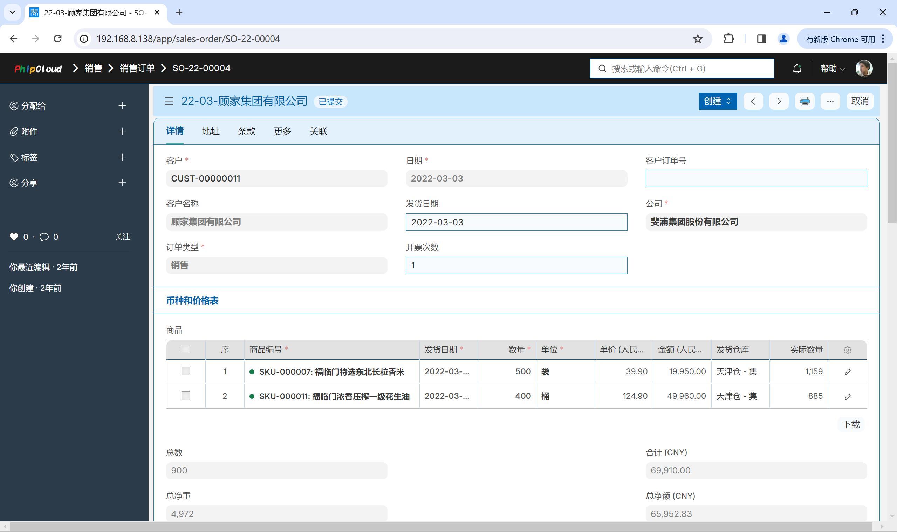Select all items header checkbox
Image resolution: width=897 pixels, height=532 pixels.
click(x=186, y=349)
